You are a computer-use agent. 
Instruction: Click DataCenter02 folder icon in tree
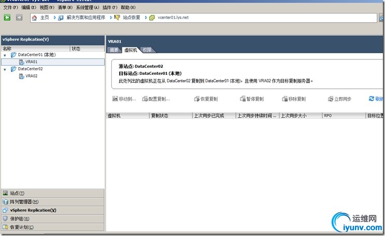coord(13,69)
